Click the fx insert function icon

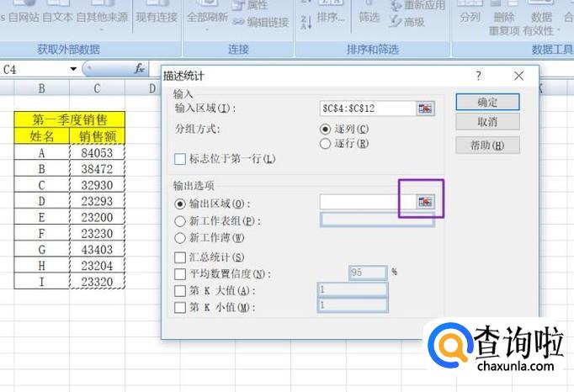[140, 68]
